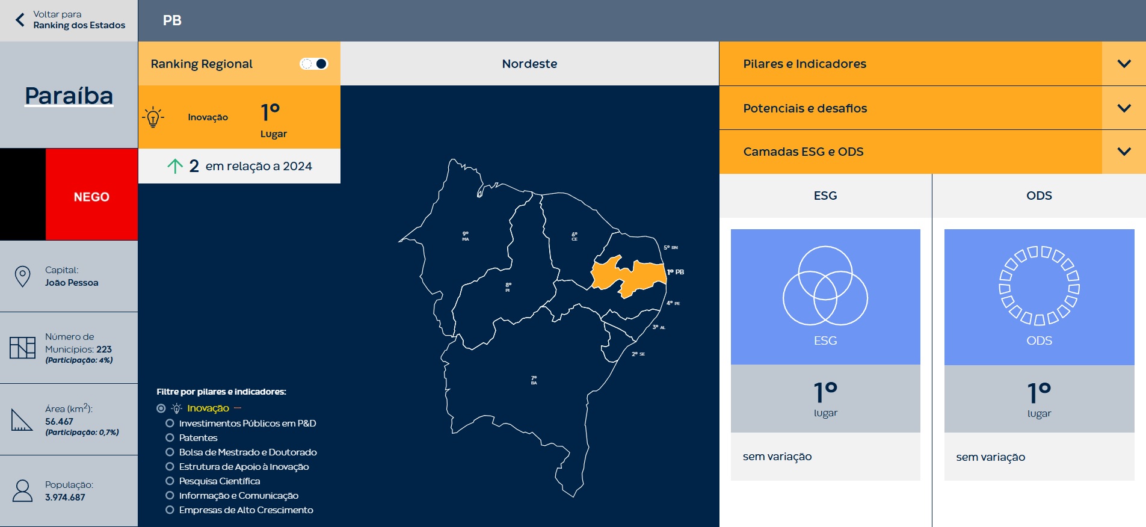
Task: Switch to the ODS tab header
Action: click(1039, 196)
